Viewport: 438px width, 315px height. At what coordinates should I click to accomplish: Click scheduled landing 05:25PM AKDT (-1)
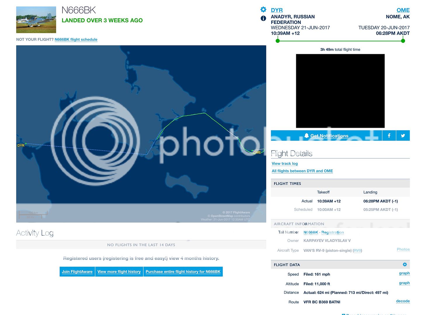click(381, 210)
